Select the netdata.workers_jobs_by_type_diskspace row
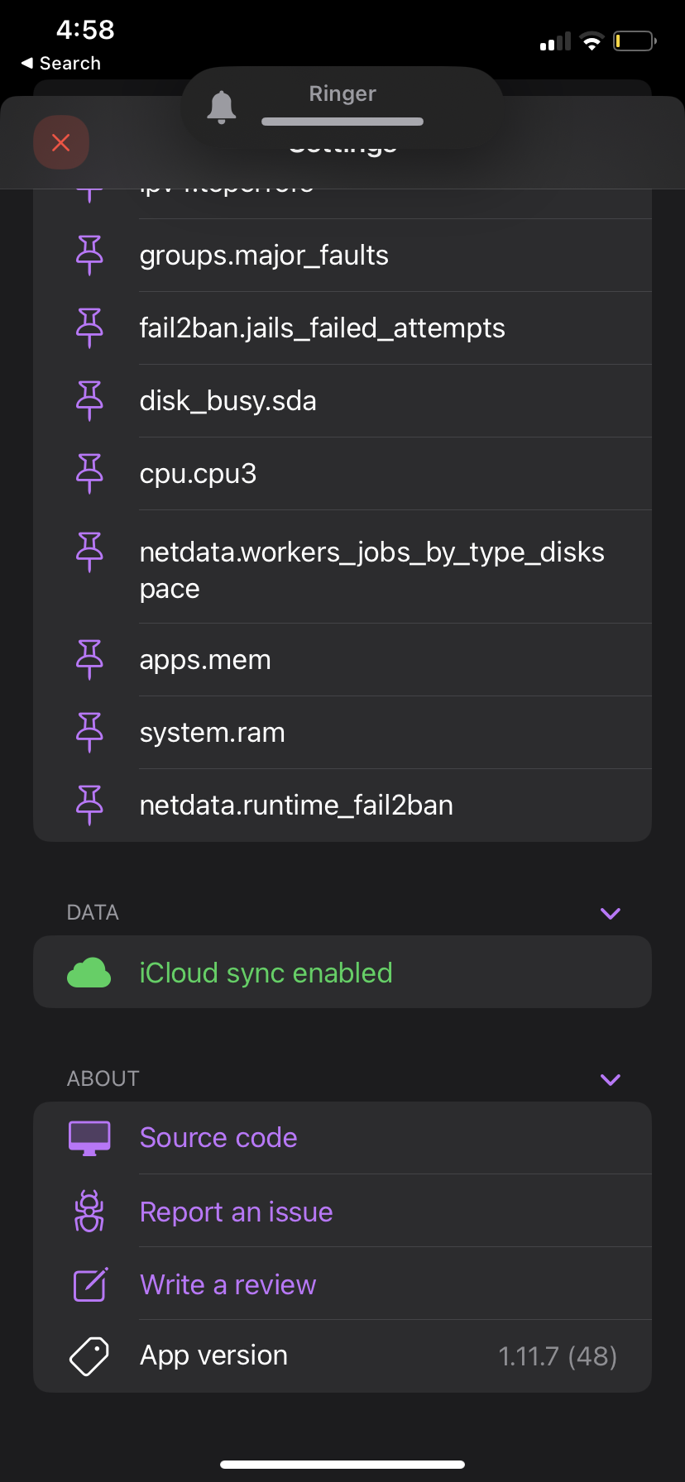The height and width of the screenshot is (1482, 685). pos(342,567)
